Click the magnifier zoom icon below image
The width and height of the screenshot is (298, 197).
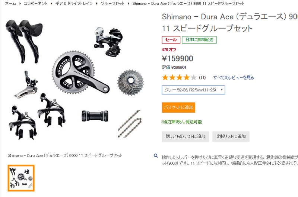(156, 156)
